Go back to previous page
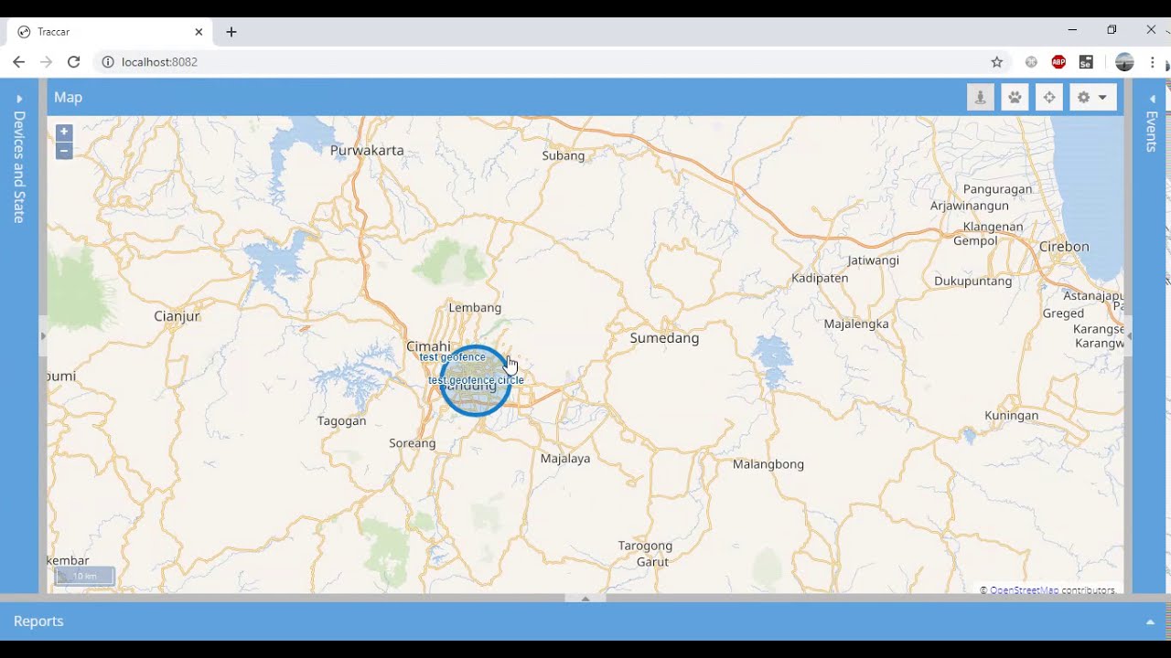1171x658 pixels. [x=18, y=62]
